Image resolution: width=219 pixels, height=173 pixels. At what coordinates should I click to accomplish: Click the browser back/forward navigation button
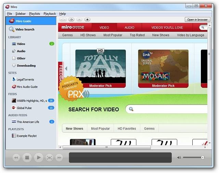(x=63, y=20)
